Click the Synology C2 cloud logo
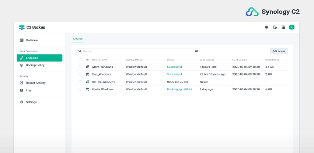Screen dimensions: 314x153 [252, 12]
